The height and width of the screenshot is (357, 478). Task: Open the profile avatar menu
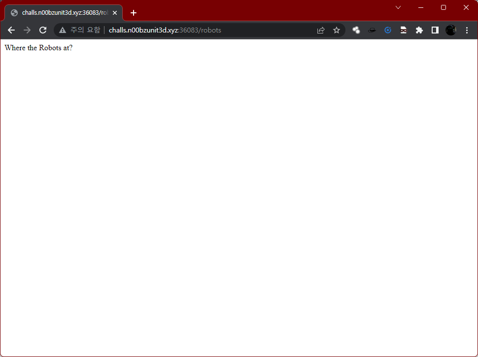451,30
